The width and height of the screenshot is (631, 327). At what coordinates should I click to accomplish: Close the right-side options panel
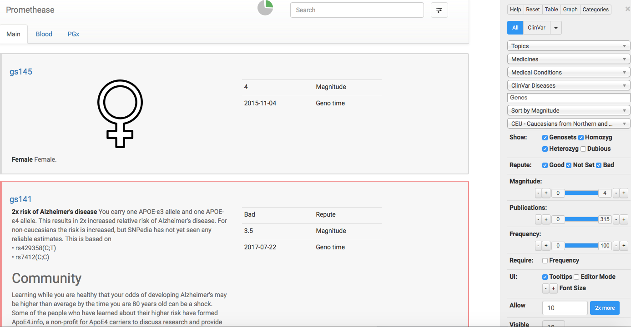click(628, 9)
